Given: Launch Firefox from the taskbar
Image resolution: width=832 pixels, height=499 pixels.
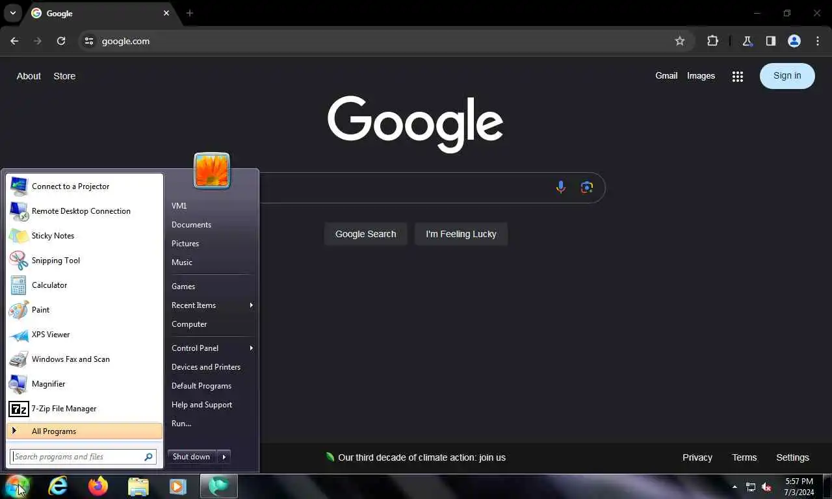Looking at the screenshot, I should pyautogui.click(x=98, y=486).
